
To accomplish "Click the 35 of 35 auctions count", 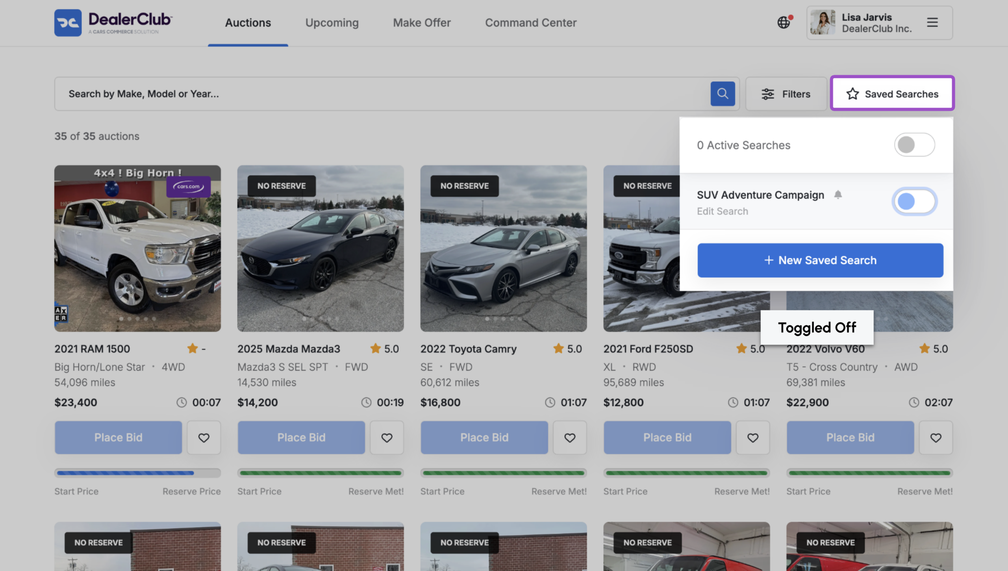I will point(97,136).
